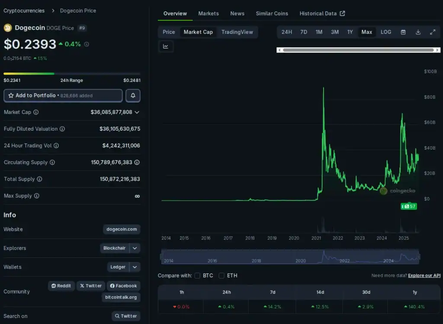The height and width of the screenshot is (324, 443).
Task: Click the Cryptocurrencies breadcrumb link
Action: 24,11
